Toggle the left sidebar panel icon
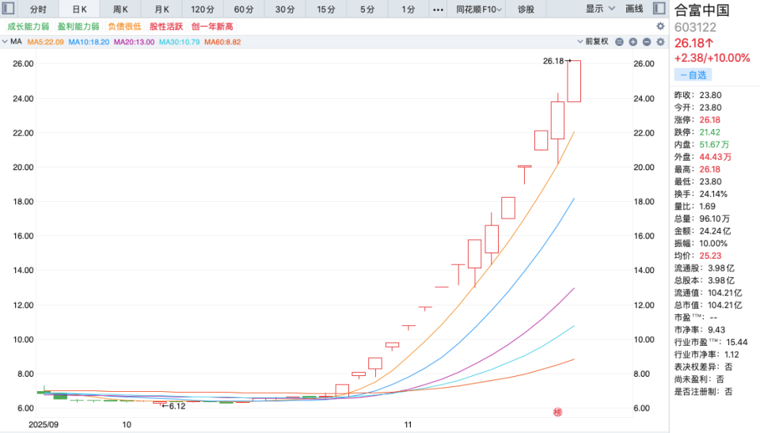This screenshot has width=760, height=433. (8, 8)
